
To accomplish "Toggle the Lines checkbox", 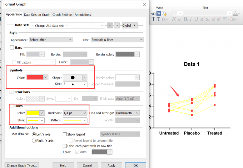I will [x=11, y=106].
